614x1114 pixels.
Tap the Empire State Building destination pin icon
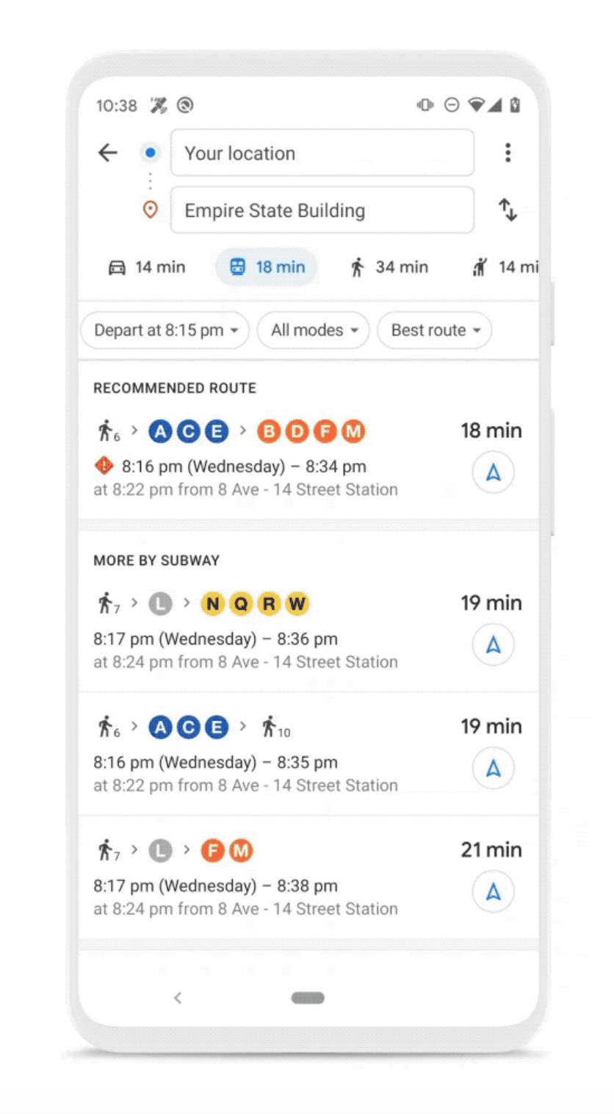pos(150,210)
